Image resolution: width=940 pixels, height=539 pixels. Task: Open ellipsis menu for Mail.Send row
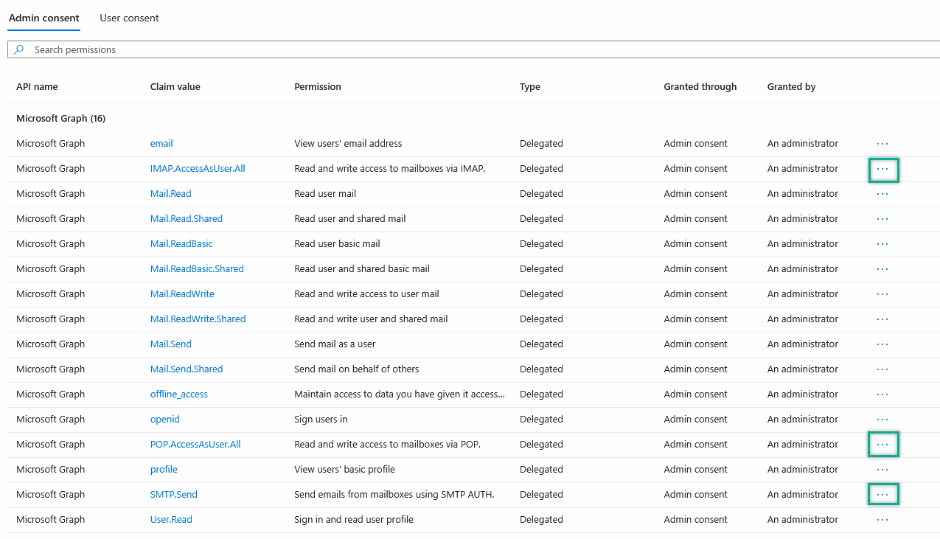(x=882, y=344)
